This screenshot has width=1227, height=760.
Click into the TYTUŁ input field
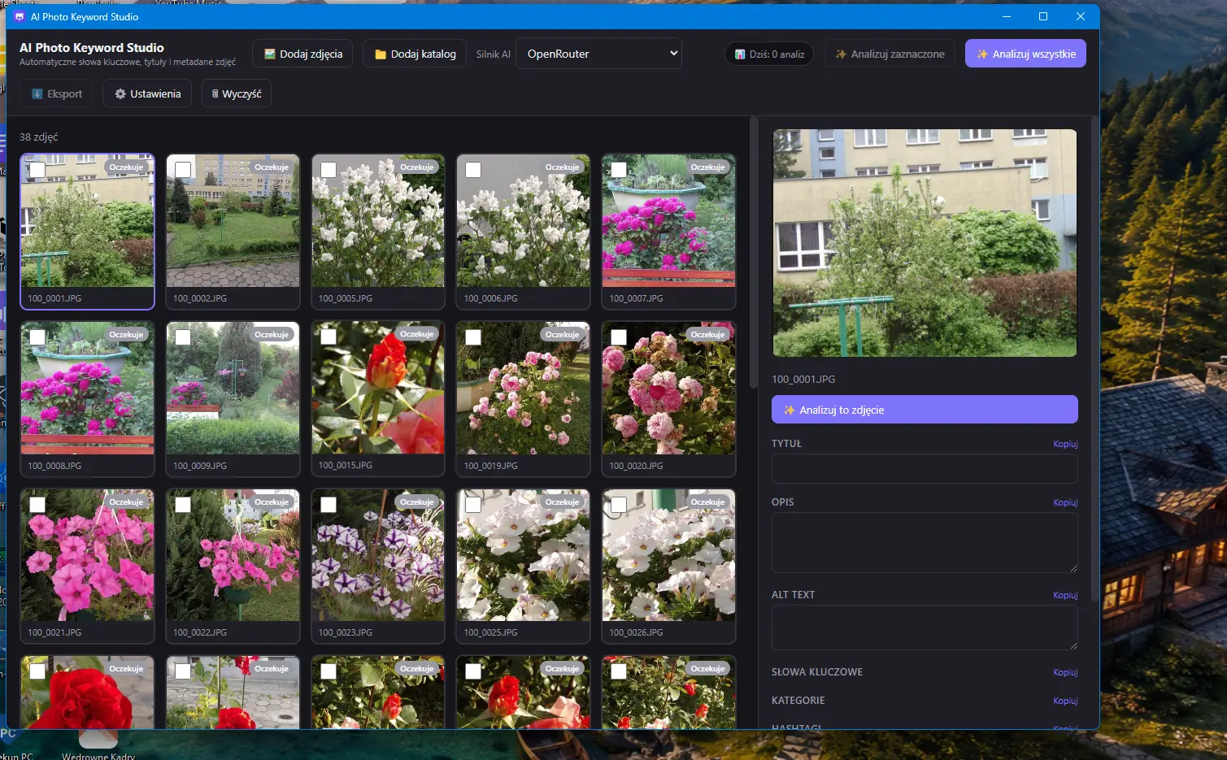(925, 469)
